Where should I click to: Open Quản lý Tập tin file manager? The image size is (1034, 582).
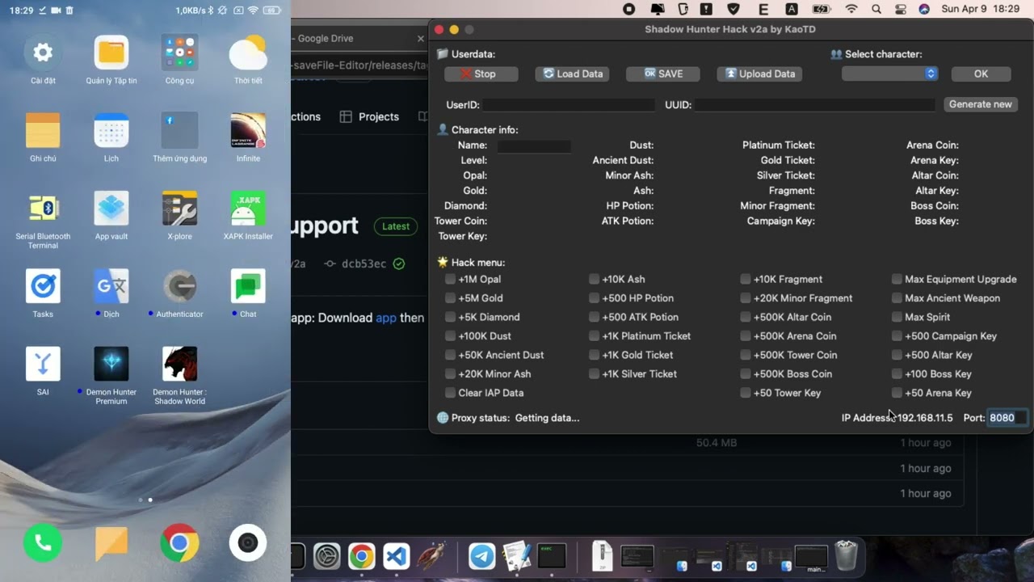point(111,53)
